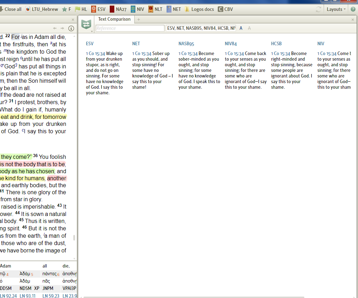Click the sync refresh icon
The image size is (358, 298).
point(318,9)
